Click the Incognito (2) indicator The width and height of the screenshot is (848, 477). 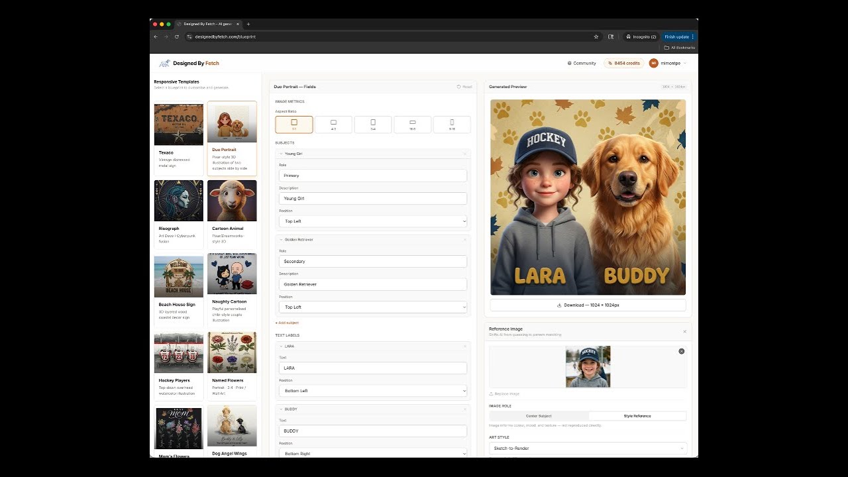tap(641, 36)
